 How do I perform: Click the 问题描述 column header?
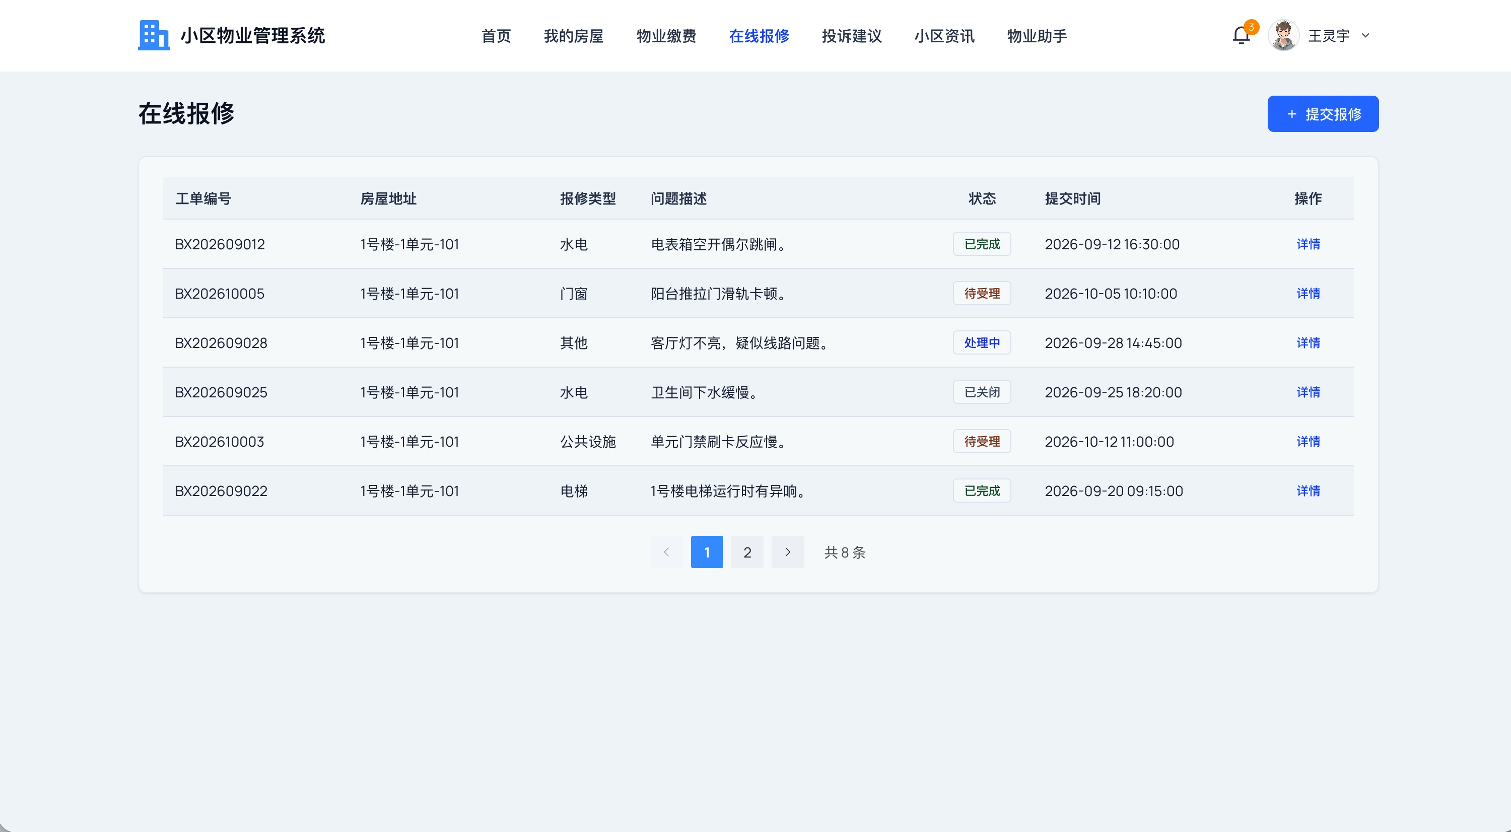coord(678,198)
